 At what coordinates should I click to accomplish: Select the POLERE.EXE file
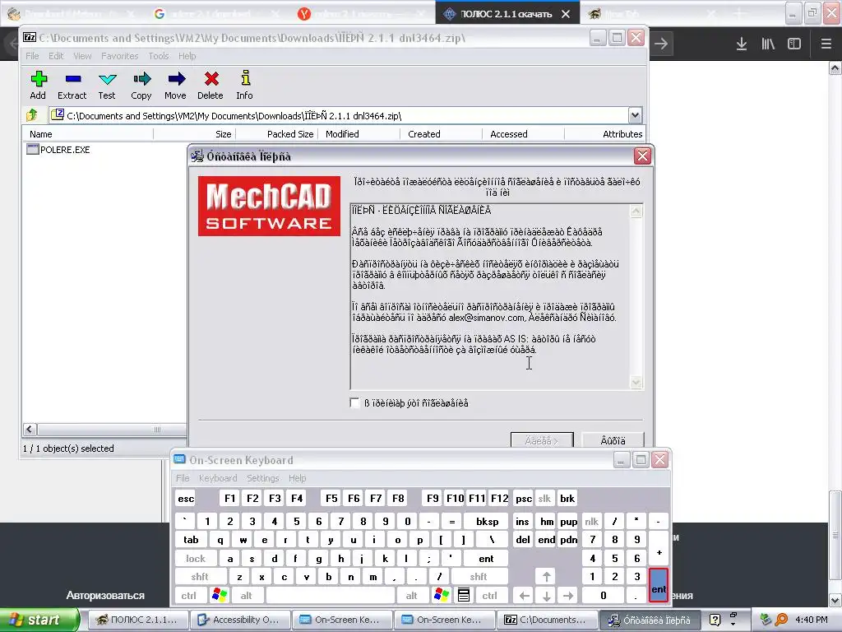58,150
